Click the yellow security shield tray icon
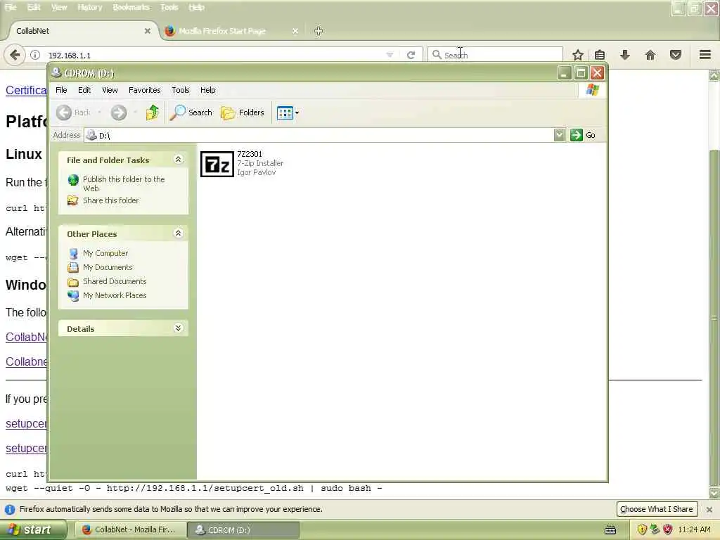Screen dimensions: 720x540 click(642, 530)
